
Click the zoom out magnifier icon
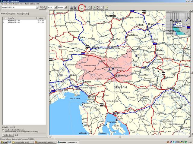click(45, 7)
